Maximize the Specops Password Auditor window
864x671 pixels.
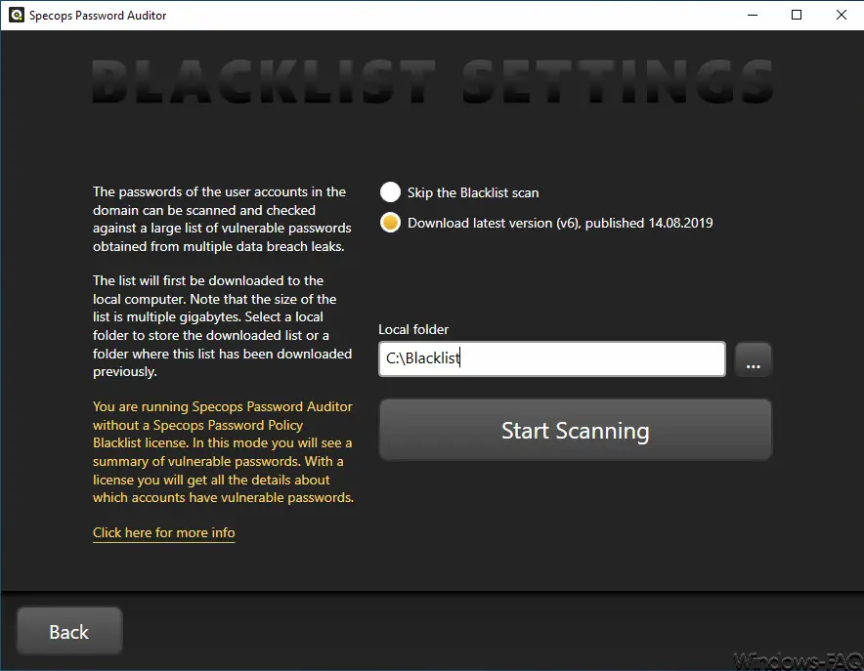(797, 15)
